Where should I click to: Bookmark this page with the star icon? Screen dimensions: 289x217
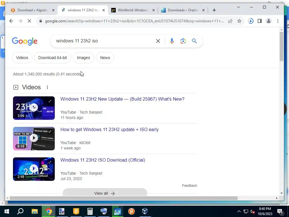239,21
